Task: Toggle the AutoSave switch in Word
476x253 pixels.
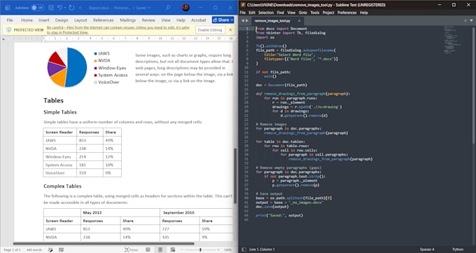Action: (38, 8)
